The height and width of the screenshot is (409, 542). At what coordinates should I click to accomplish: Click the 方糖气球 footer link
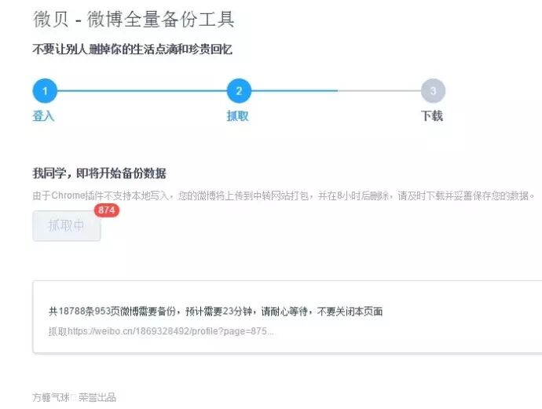tap(51, 397)
